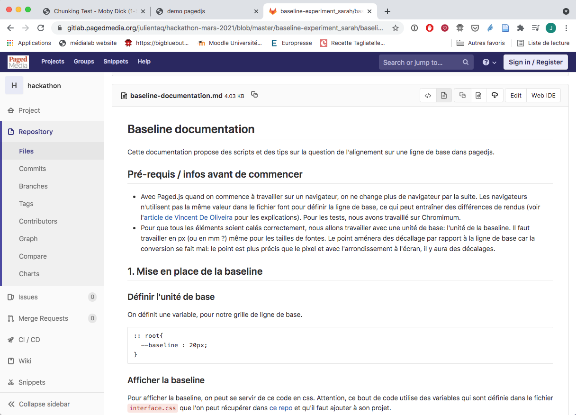
Task: Copy the file path icon beside baseline-documentation.md
Action: 254,95
